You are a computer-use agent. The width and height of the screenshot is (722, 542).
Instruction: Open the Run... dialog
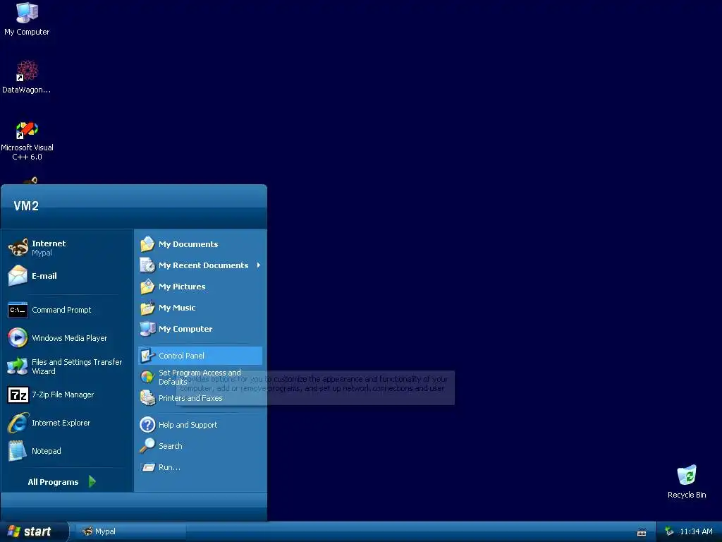200,467
